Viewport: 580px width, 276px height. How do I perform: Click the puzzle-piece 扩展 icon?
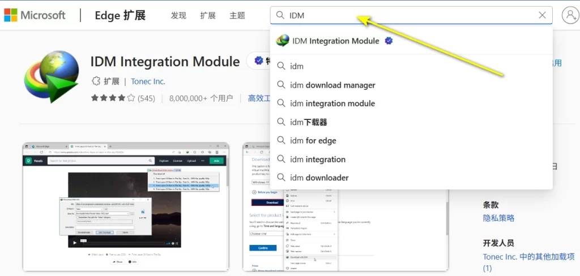(96, 81)
